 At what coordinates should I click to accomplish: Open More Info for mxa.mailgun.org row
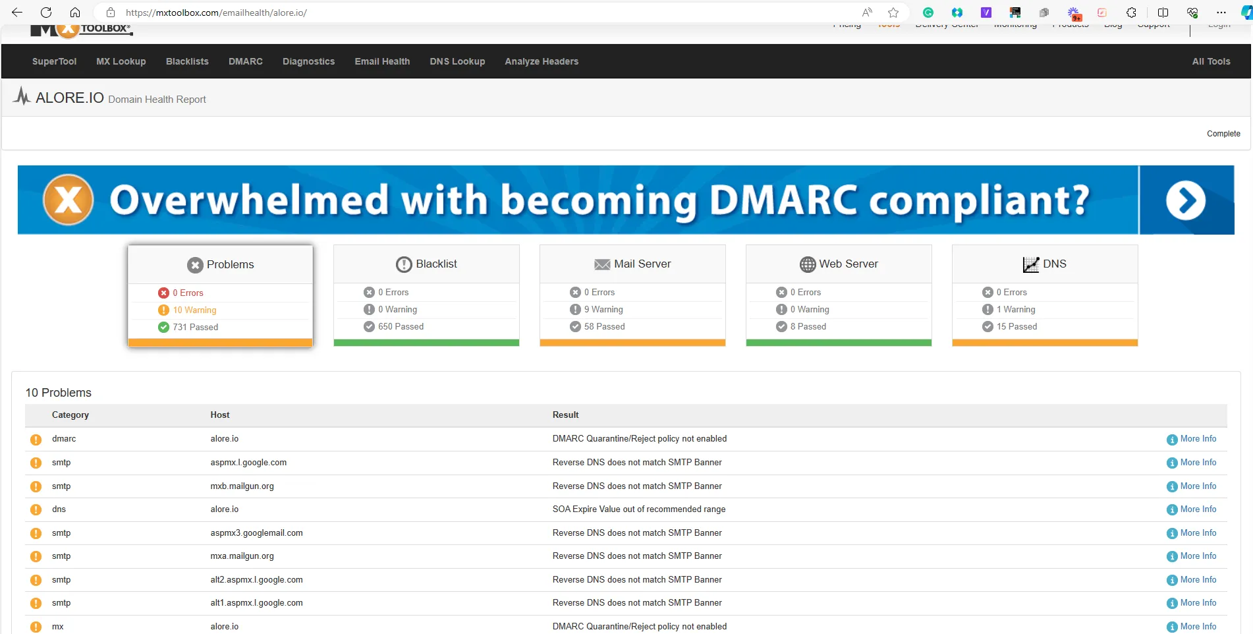tap(1192, 556)
